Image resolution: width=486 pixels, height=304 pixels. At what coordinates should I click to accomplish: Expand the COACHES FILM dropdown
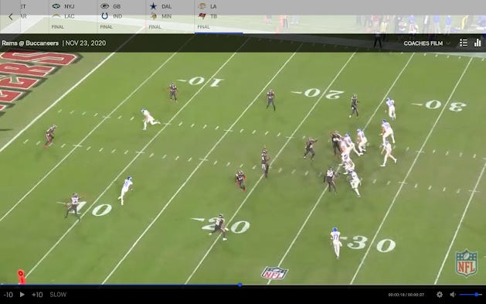coord(427,43)
